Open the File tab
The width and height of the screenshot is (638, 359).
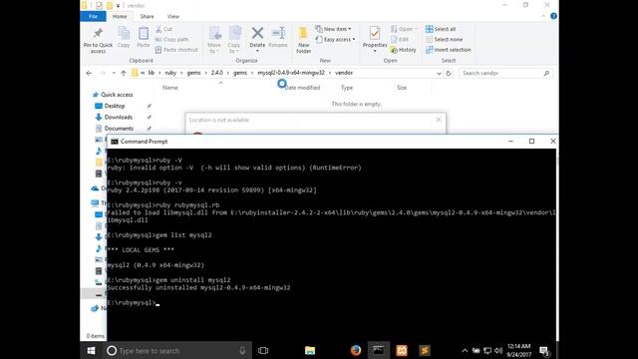[93, 16]
